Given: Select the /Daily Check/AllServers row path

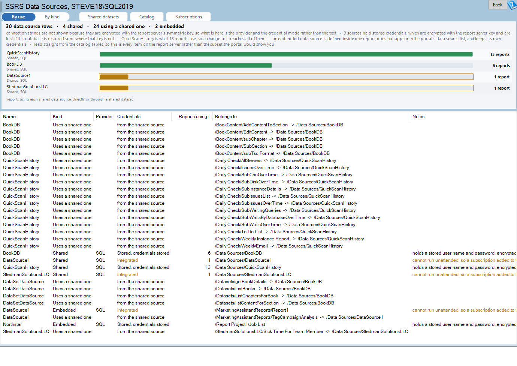Looking at the screenshot, I should coord(276,160).
